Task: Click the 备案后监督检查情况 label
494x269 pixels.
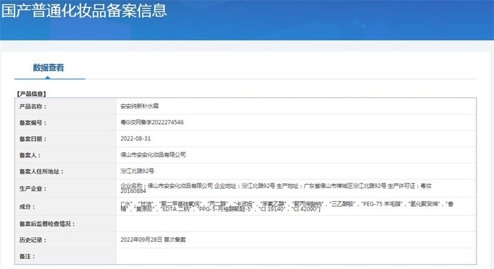Action: coord(47,224)
